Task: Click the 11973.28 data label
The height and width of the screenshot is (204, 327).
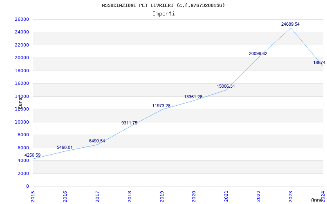Action: [161, 106]
